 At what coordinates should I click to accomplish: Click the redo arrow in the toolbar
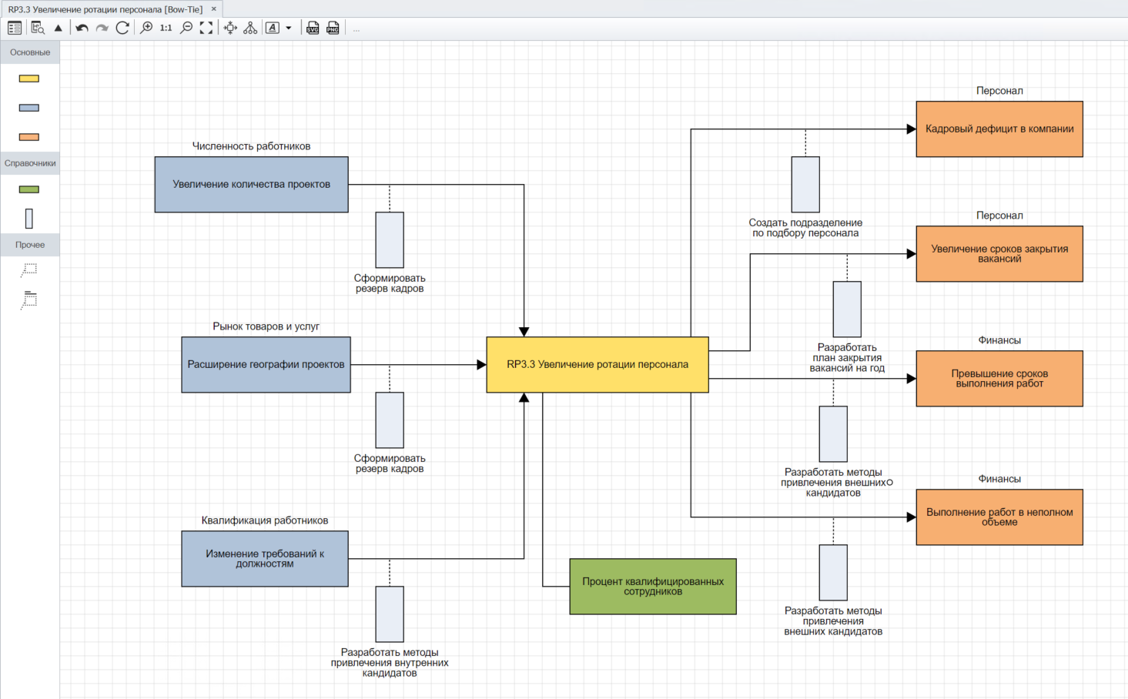click(x=102, y=28)
